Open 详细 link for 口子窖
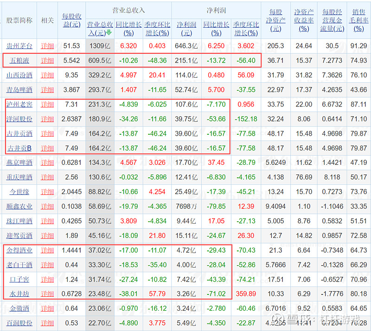Viewport: 371px width, 331px height. tap(47, 280)
